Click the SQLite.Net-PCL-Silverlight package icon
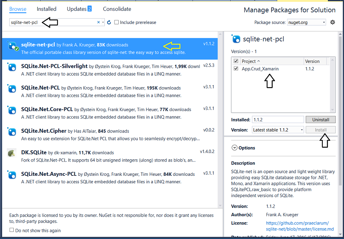 [12, 67]
